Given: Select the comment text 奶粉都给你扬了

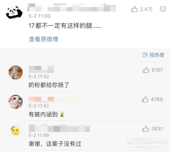Looking at the screenshot, I should point(49,85).
